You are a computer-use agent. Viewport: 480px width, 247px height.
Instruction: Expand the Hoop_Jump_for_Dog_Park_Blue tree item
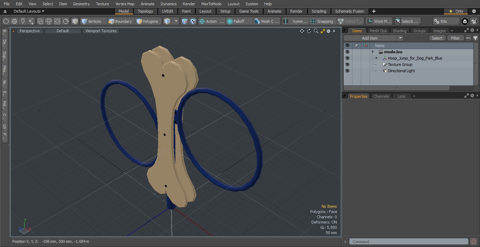377,58
